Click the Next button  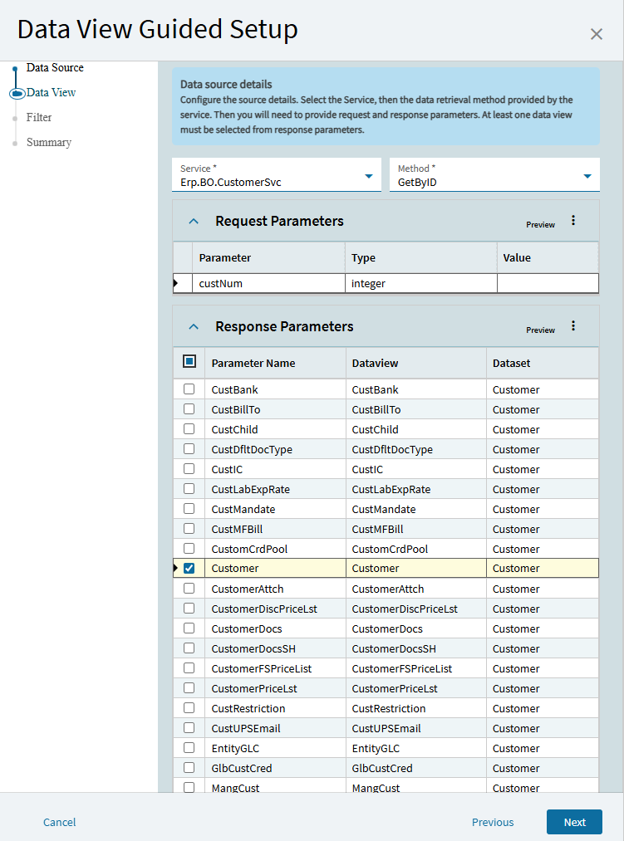click(574, 822)
